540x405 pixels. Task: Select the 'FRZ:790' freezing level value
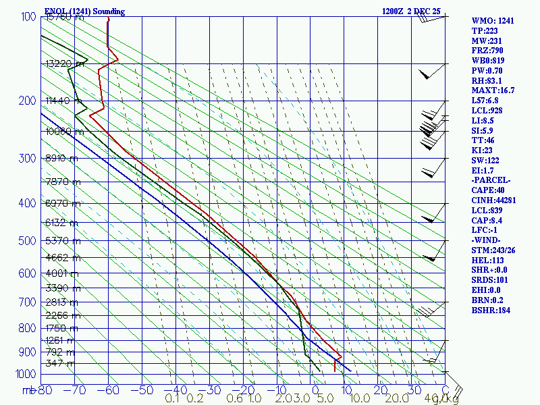pyautogui.click(x=487, y=51)
